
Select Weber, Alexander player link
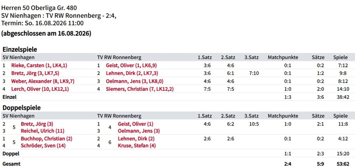43,81
